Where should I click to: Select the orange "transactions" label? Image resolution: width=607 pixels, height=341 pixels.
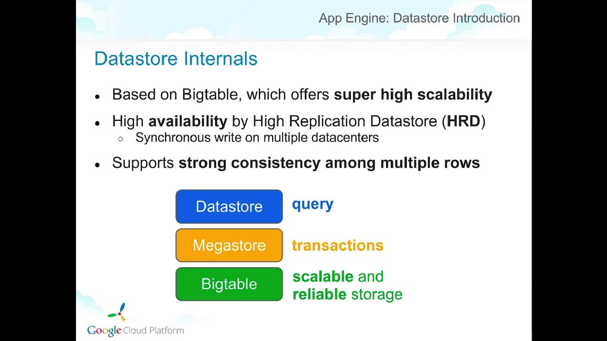click(338, 245)
